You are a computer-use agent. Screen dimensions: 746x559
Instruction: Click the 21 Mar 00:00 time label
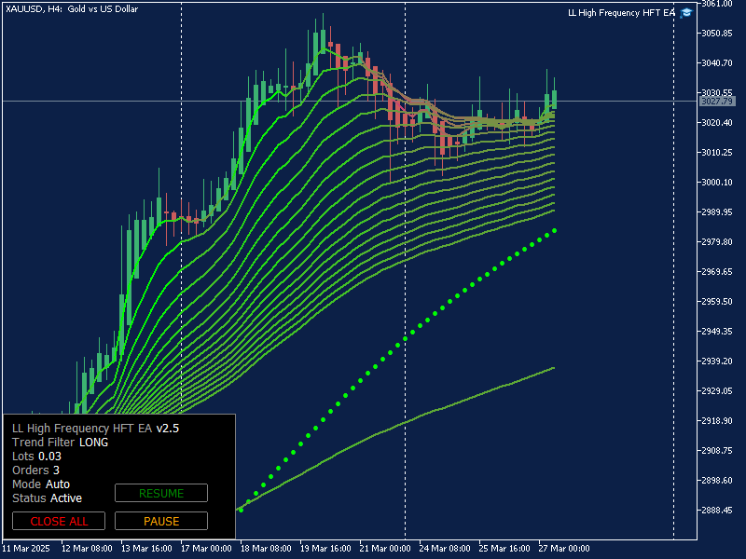click(x=385, y=548)
